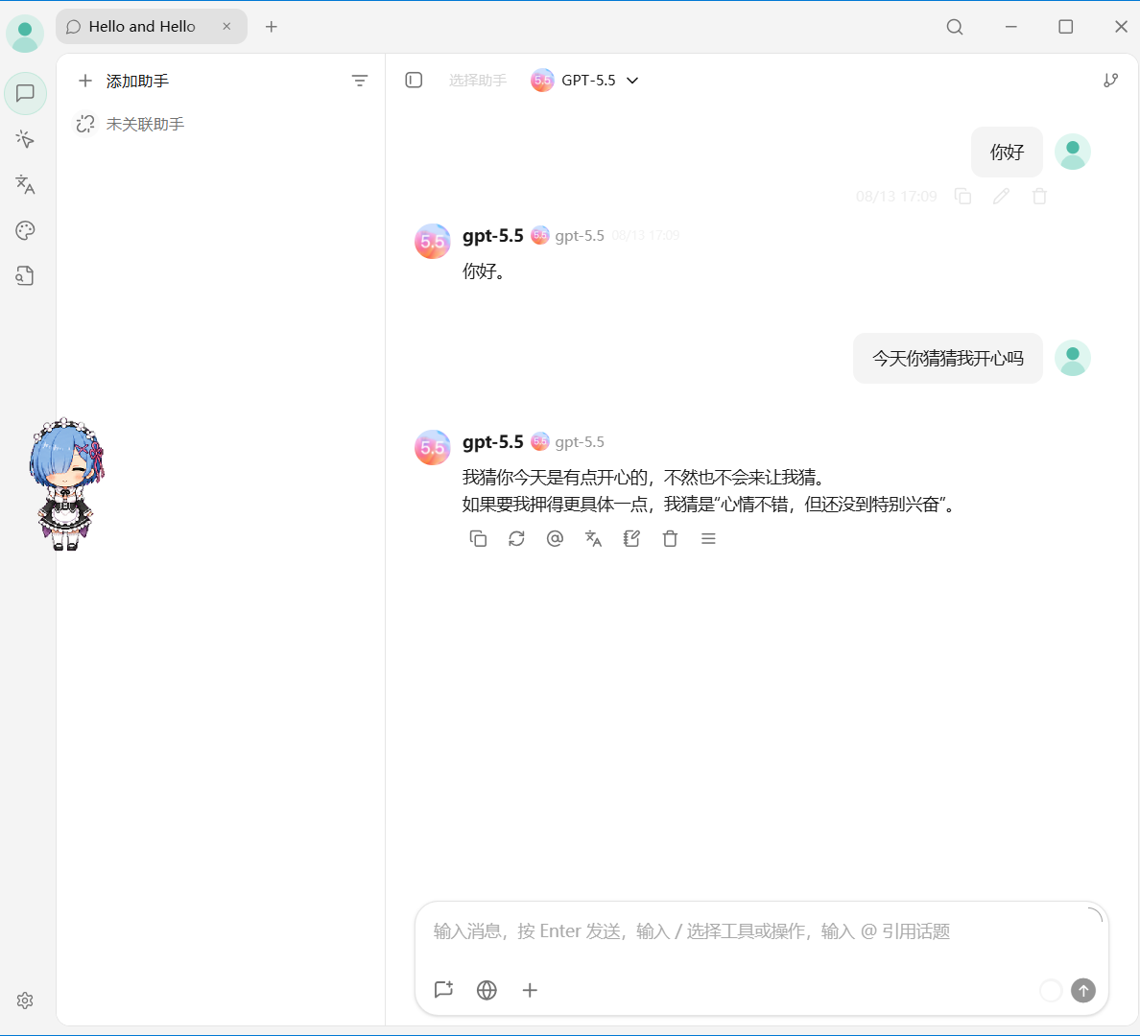The width and height of the screenshot is (1140, 1036).
Task: Open the global search magnifier icon
Action: (x=955, y=27)
